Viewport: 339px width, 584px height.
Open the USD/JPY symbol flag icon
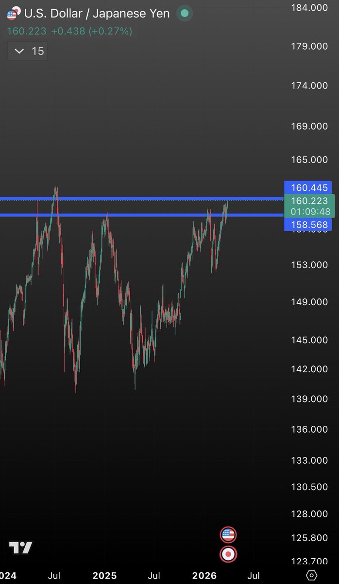tap(14, 13)
